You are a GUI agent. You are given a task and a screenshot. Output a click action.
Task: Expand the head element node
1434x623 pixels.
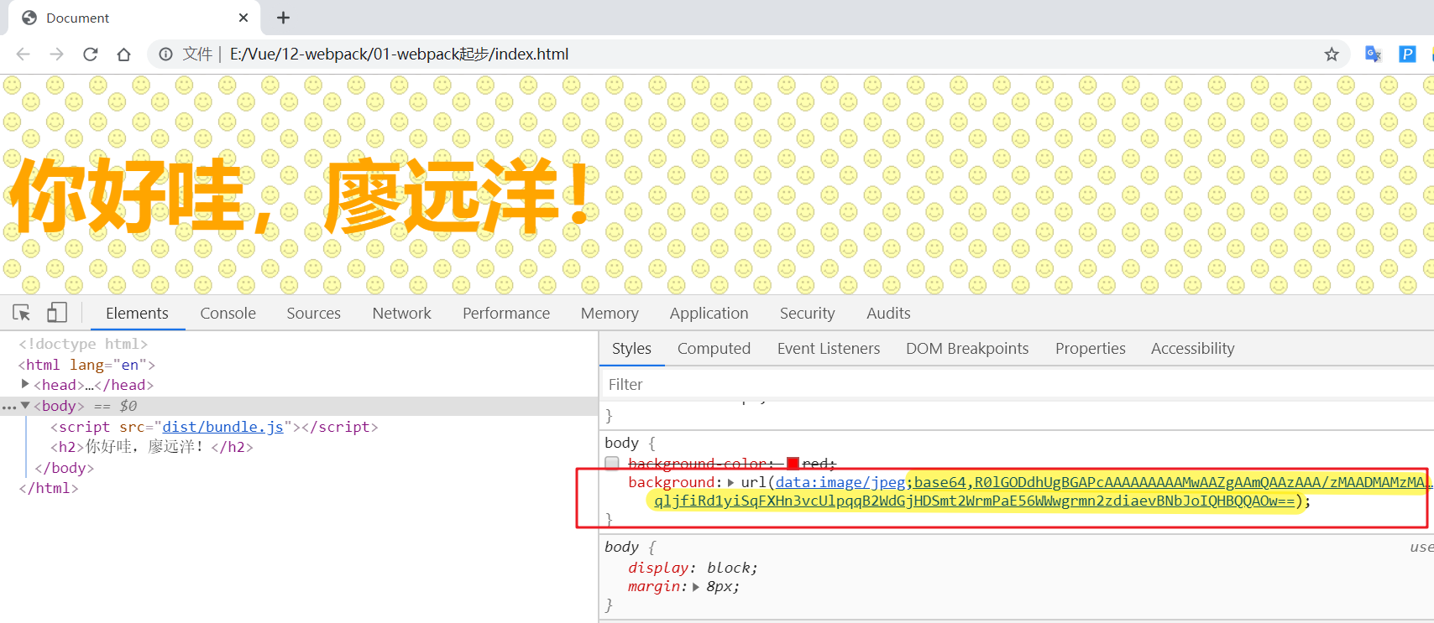[25, 384]
